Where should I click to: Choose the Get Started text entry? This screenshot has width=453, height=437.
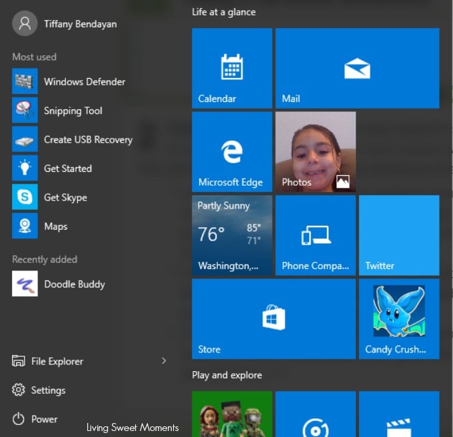click(68, 169)
